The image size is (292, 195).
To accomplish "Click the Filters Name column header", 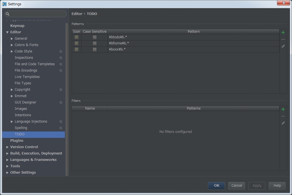I will [x=90, y=108].
